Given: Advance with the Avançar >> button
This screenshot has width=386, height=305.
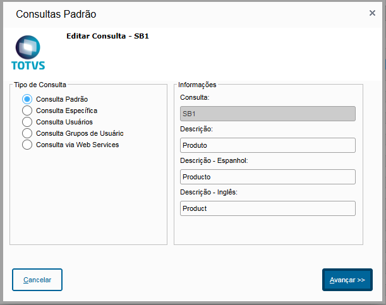Looking at the screenshot, I should coord(347,280).
